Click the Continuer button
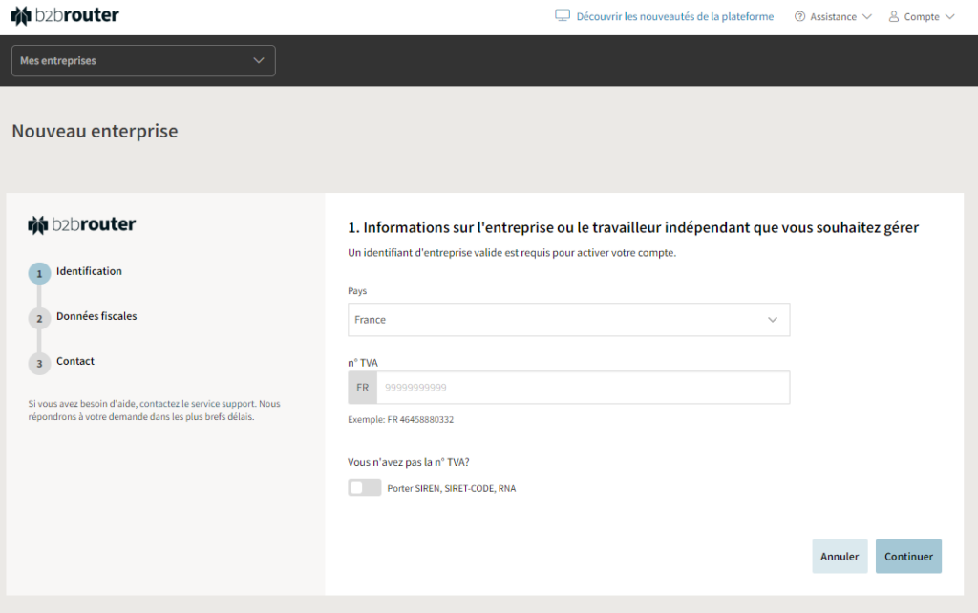Screen dimensions: 978x613 click(908, 557)
